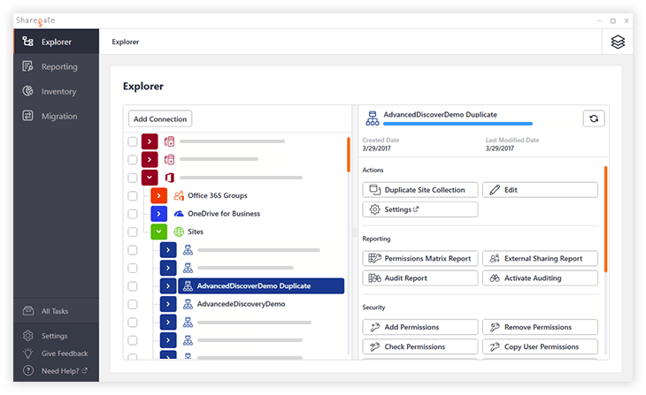Check the first connection row checkbox
Image resolution: width=646 pixels, height=395 pixels.
132,141
